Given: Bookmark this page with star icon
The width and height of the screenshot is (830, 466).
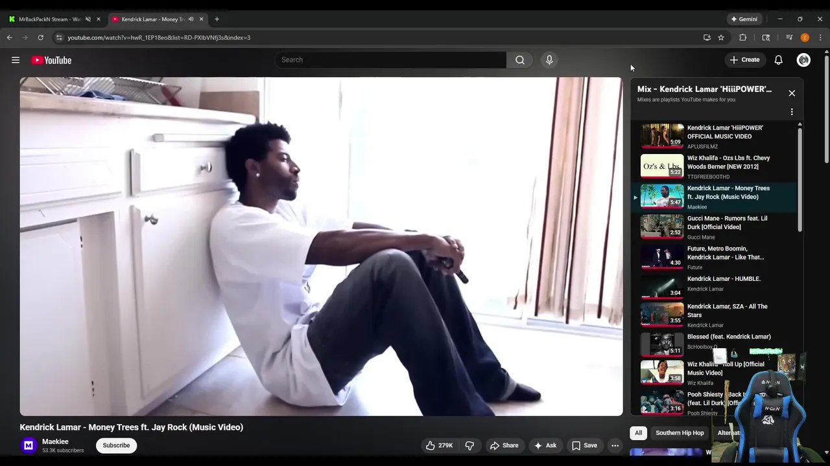Looking at the screenshot, I should pos(721,38).
